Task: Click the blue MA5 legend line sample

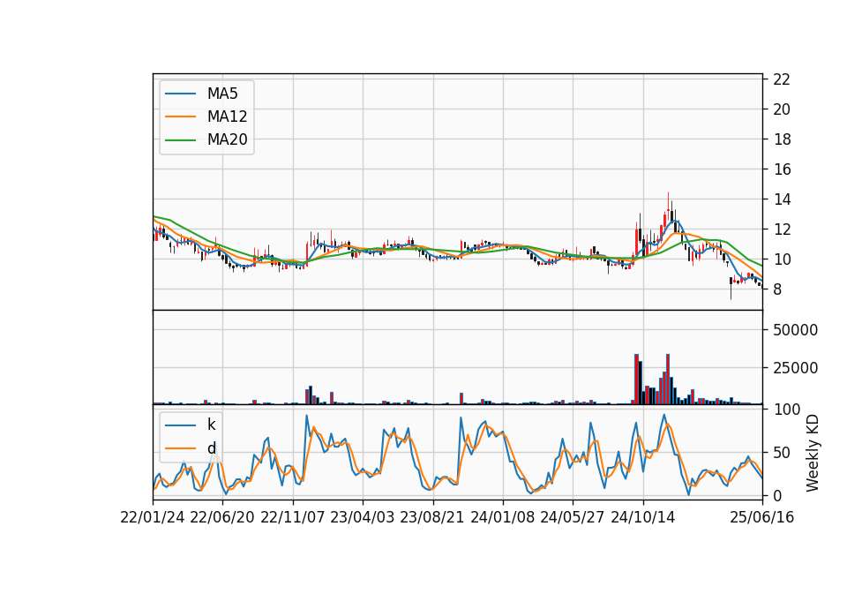Action: [x=180, y=94]
